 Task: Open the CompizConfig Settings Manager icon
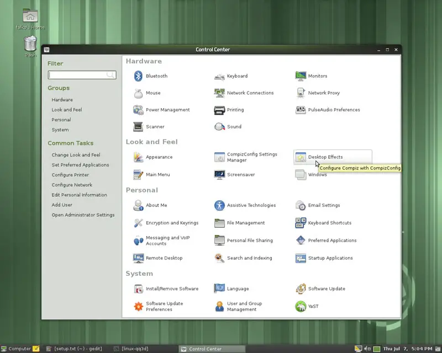tap(219, 157)
